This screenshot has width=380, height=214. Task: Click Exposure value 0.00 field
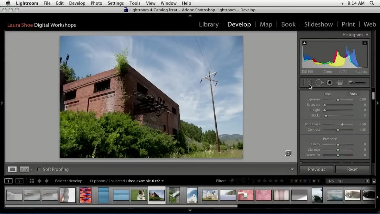(x=362, y=99)
